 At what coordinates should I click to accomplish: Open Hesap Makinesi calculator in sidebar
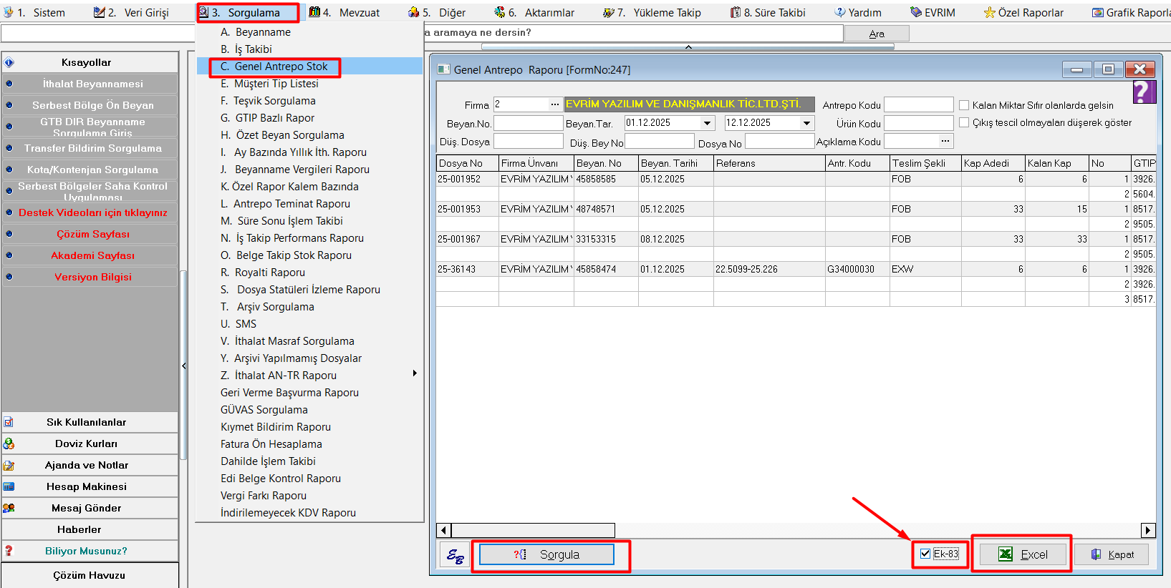[87, 486]
